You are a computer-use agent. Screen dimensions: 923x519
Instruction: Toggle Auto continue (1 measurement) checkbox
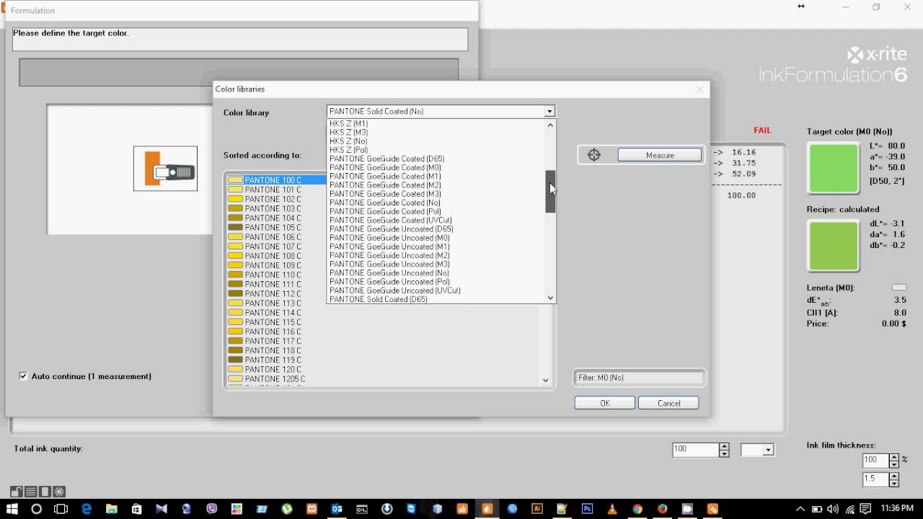(x=23, y=376)
